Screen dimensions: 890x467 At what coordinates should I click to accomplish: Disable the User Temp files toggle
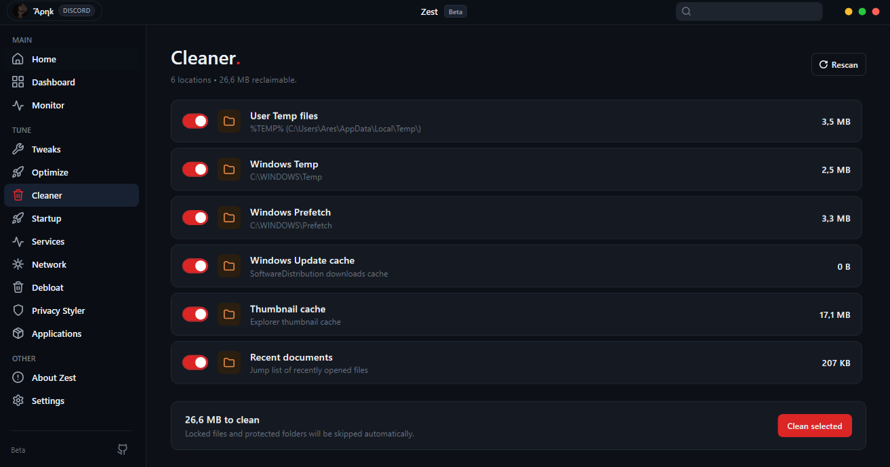195,121
